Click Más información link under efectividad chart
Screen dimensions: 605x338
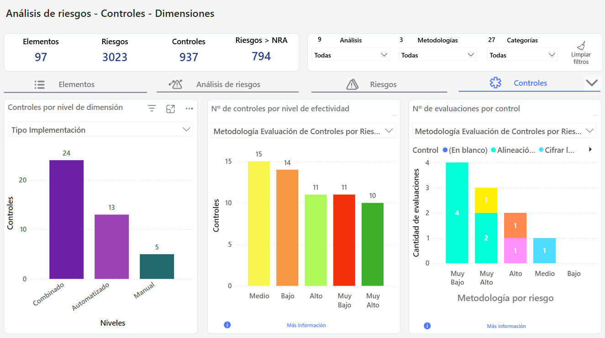306,325
